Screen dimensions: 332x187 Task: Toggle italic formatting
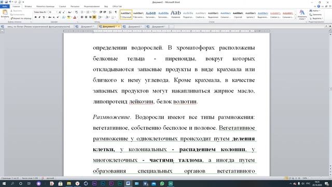(x=39, y=17)
